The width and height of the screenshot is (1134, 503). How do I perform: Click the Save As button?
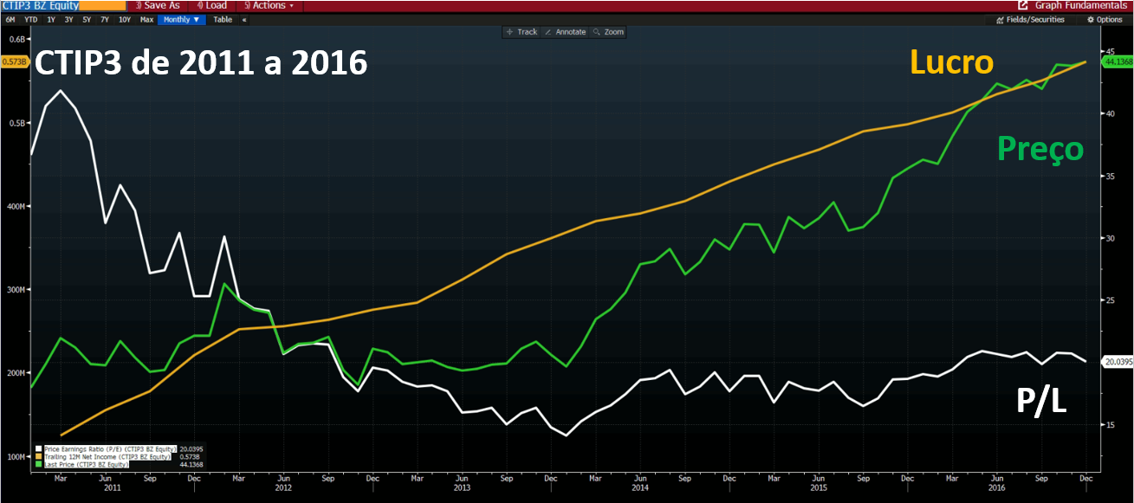pyautogui.click(x=158, y=5)
